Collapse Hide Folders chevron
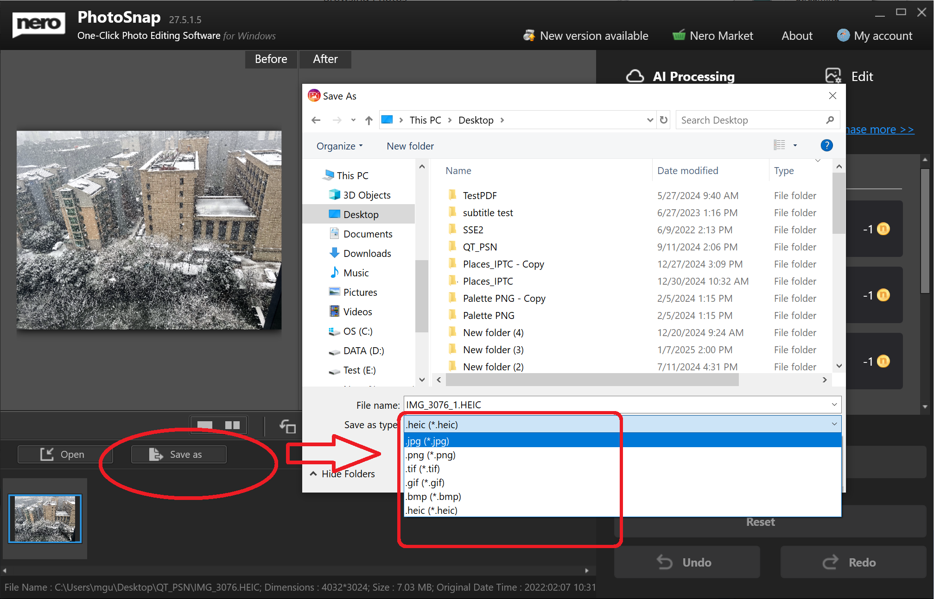This screenshot has height=599, width=934. click(313, 474)
